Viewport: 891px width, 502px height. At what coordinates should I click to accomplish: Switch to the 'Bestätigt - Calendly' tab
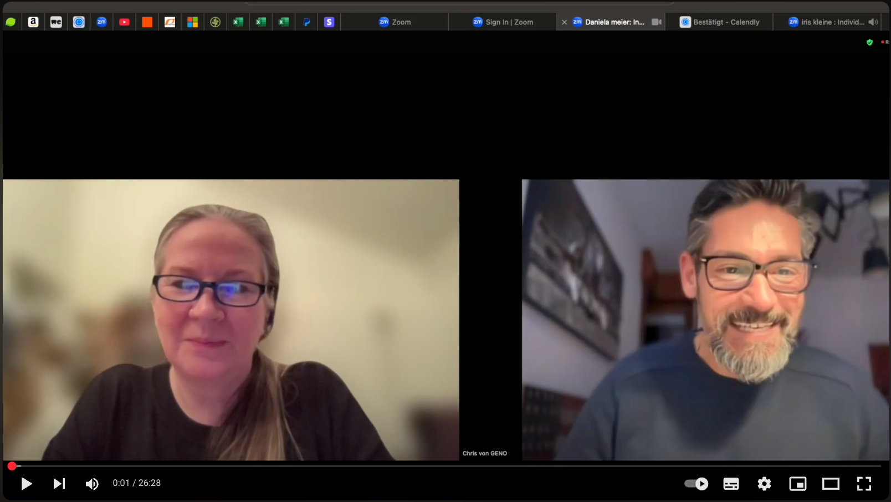[x=719, y=22]
